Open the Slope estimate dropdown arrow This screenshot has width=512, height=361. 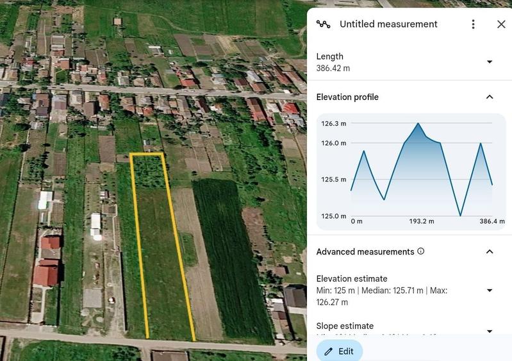[x=490, y=332]
